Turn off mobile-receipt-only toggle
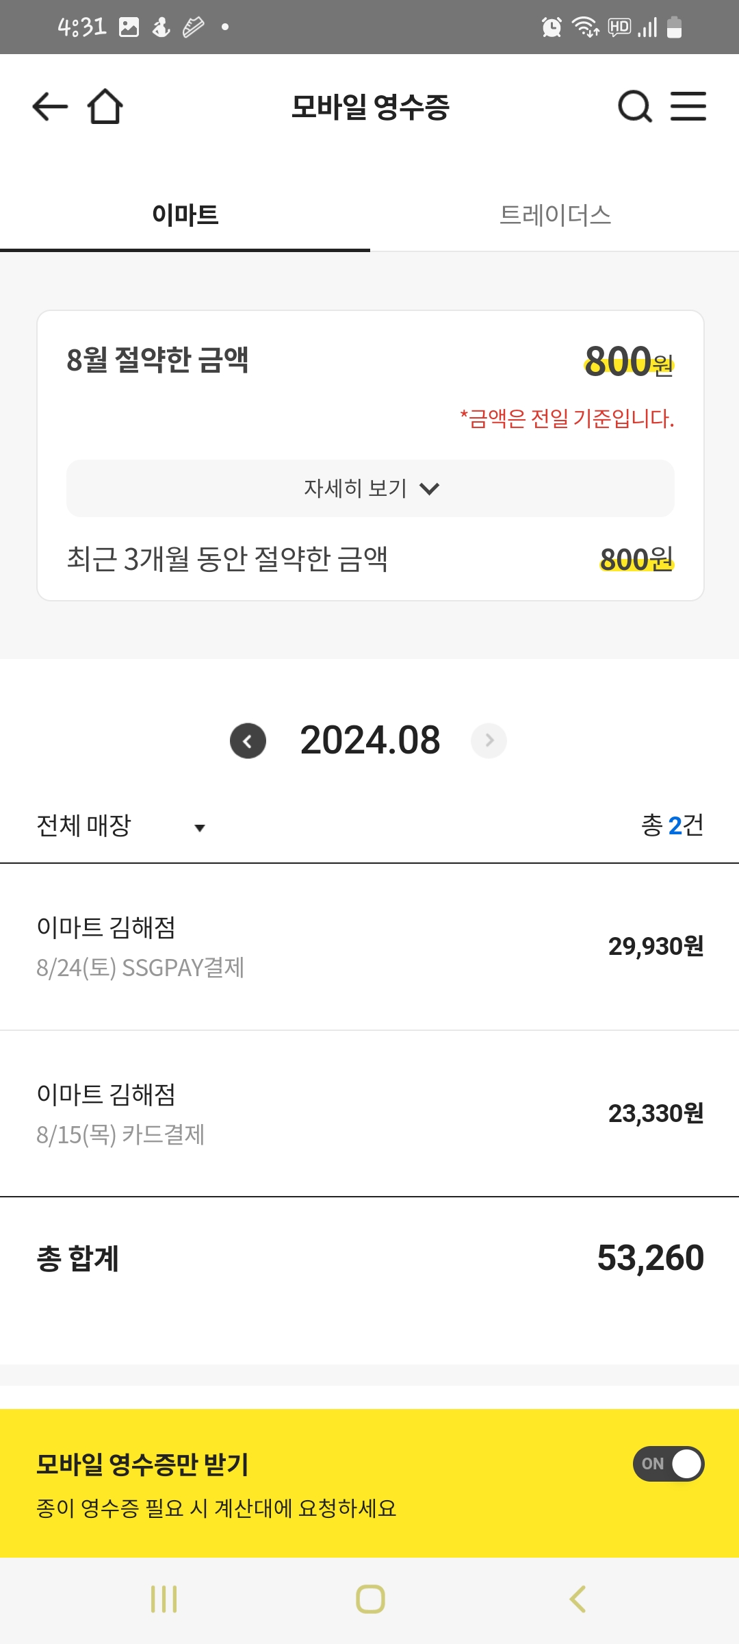This screenshot has width=739, height=1644. pos(669,1464)
